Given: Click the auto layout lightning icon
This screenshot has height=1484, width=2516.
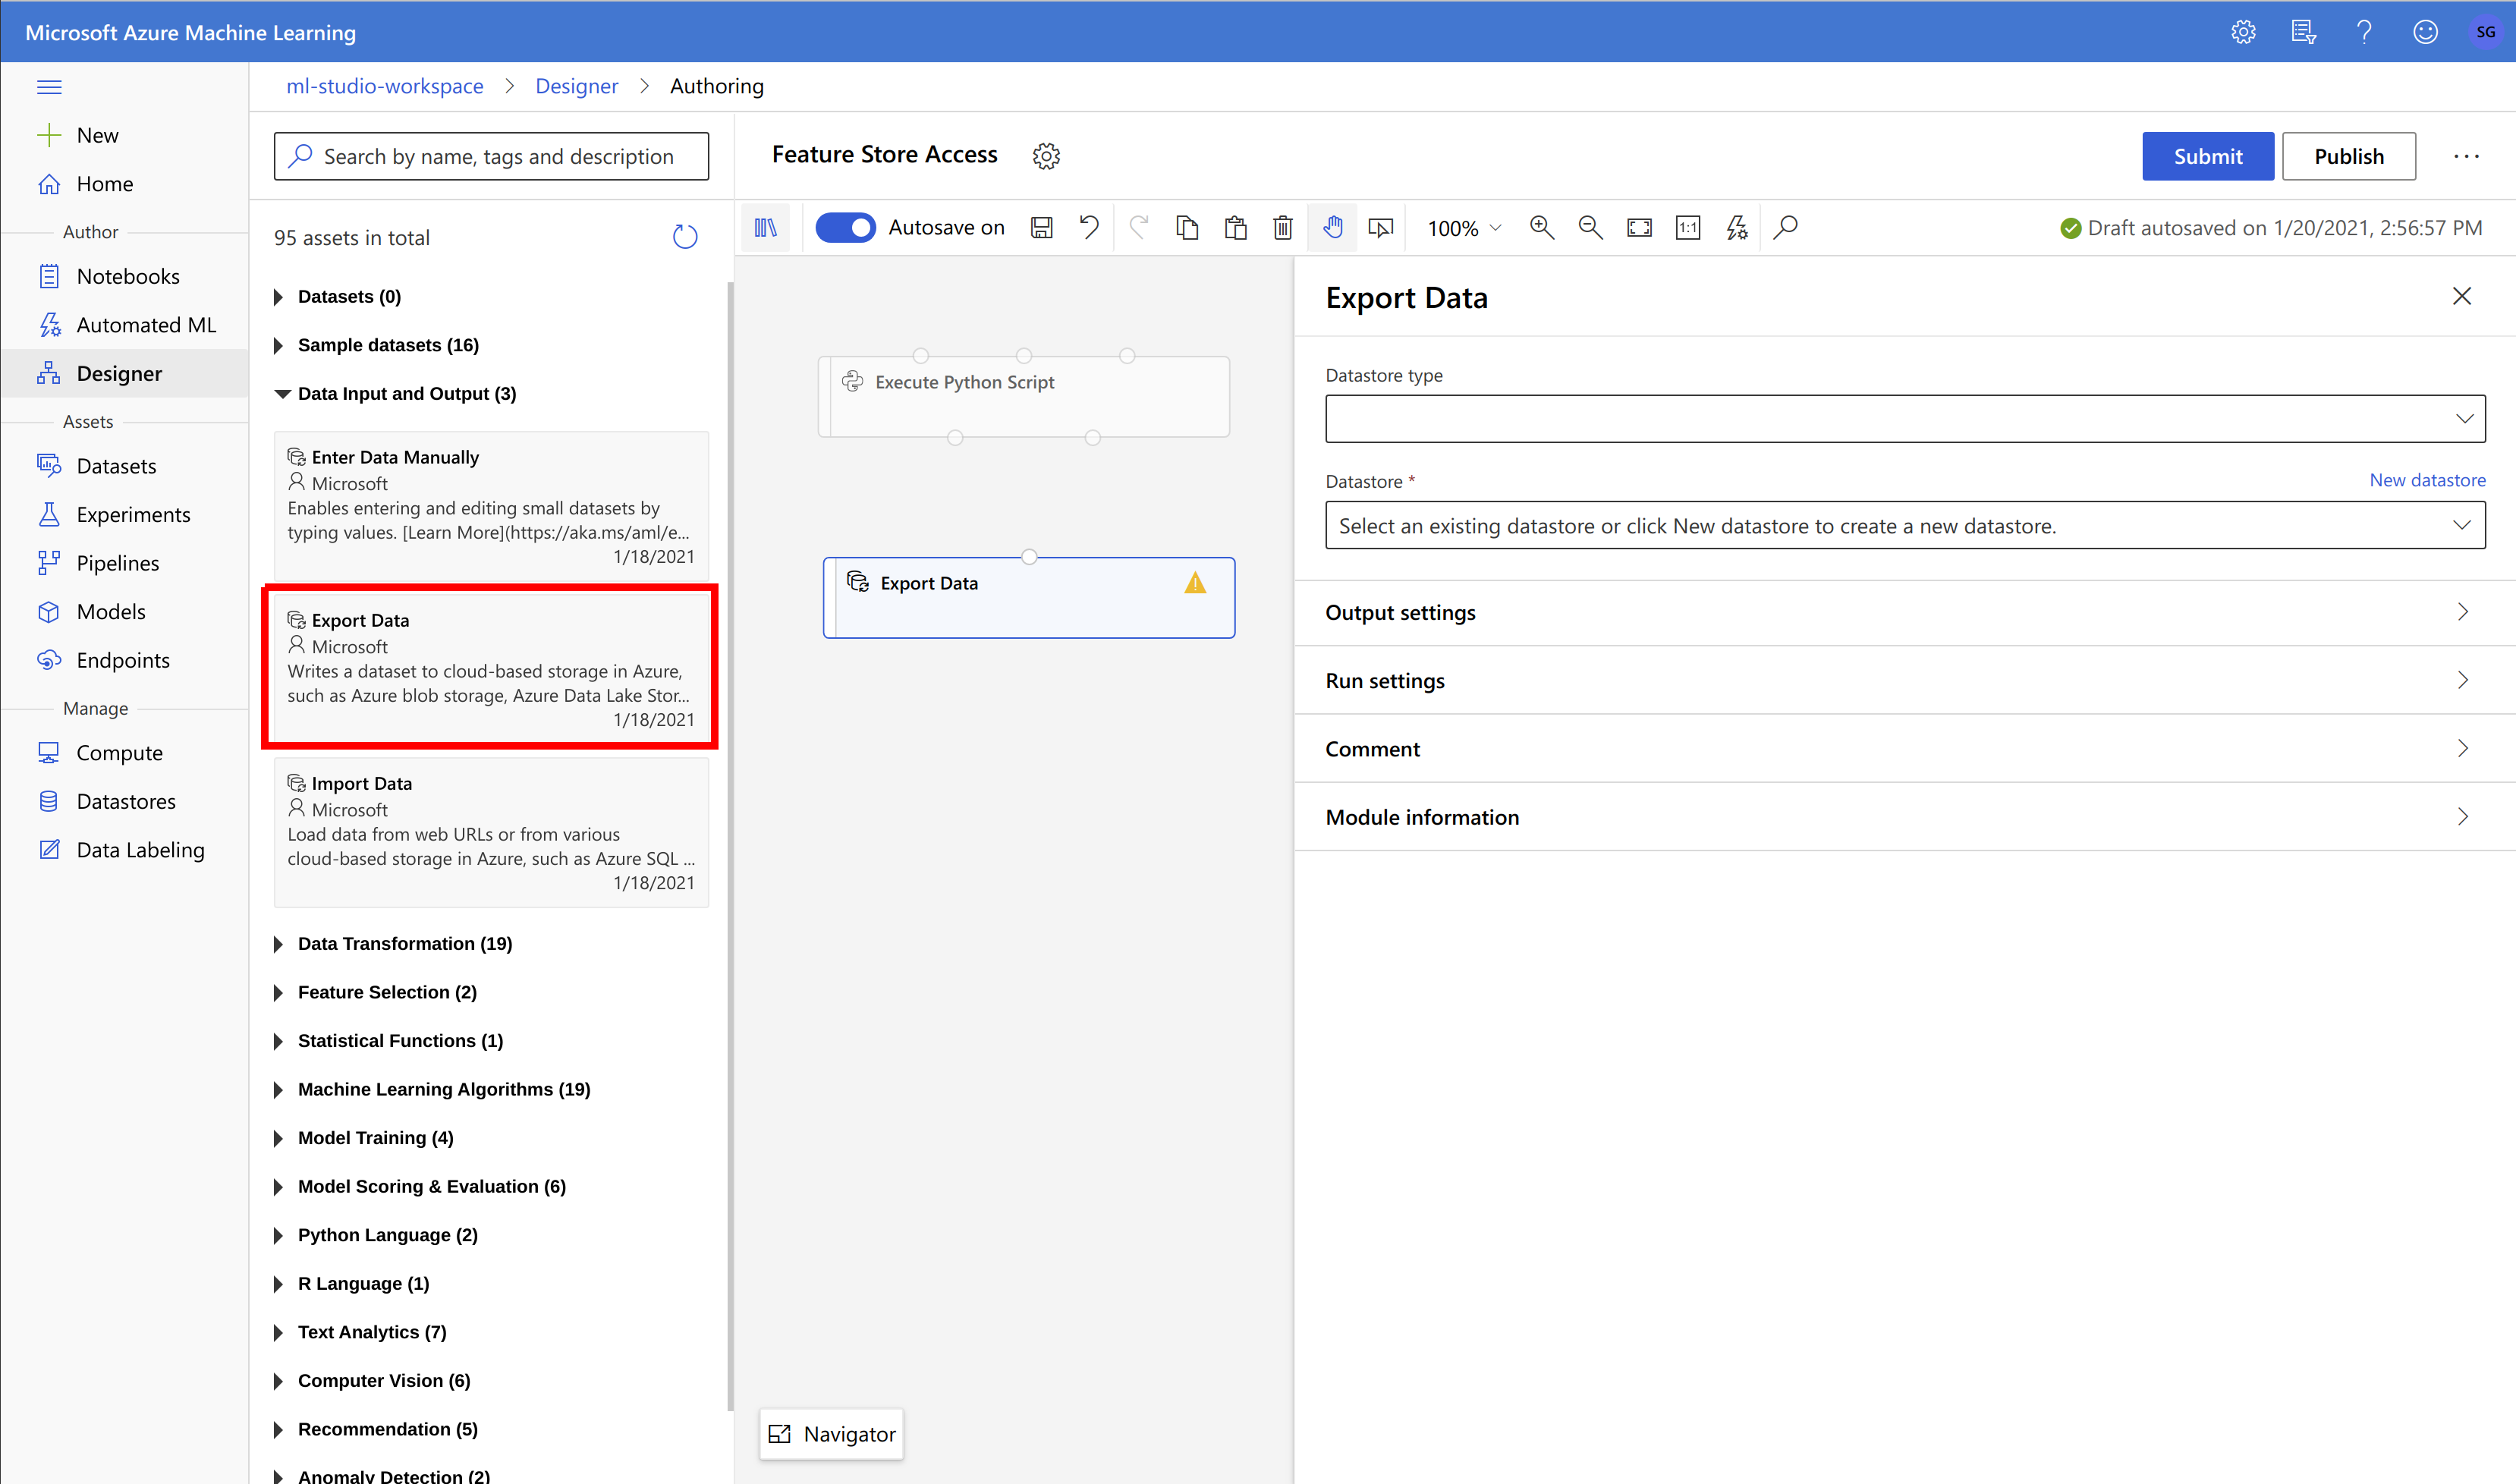Looking at the screenshot, I should coord(1737,228).
